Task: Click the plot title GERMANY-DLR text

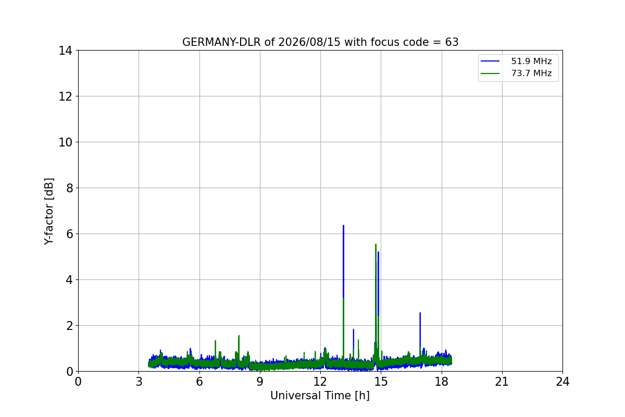Action: [x=320, y=42]
